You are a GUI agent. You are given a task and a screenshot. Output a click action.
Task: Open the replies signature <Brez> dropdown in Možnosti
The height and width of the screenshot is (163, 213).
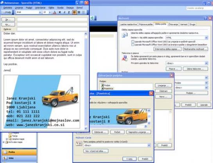coord(206,88)
